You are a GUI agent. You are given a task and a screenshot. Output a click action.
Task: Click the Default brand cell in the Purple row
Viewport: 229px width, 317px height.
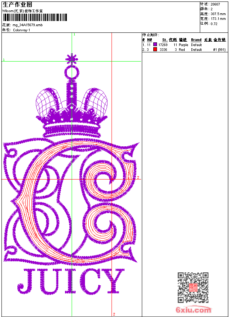tap(196, 45)
